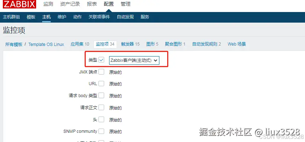Image resolution: width=305 pixels, height=142 pixels.
Task: Go to 维护 submenu
Action: coord(62,17)
